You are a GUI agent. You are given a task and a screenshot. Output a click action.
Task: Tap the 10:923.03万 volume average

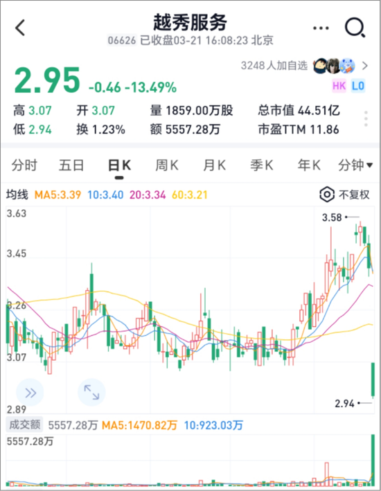click(x=213, y=425)
